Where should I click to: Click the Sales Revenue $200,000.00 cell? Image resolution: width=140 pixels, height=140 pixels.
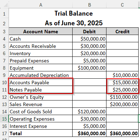(122, 104)
